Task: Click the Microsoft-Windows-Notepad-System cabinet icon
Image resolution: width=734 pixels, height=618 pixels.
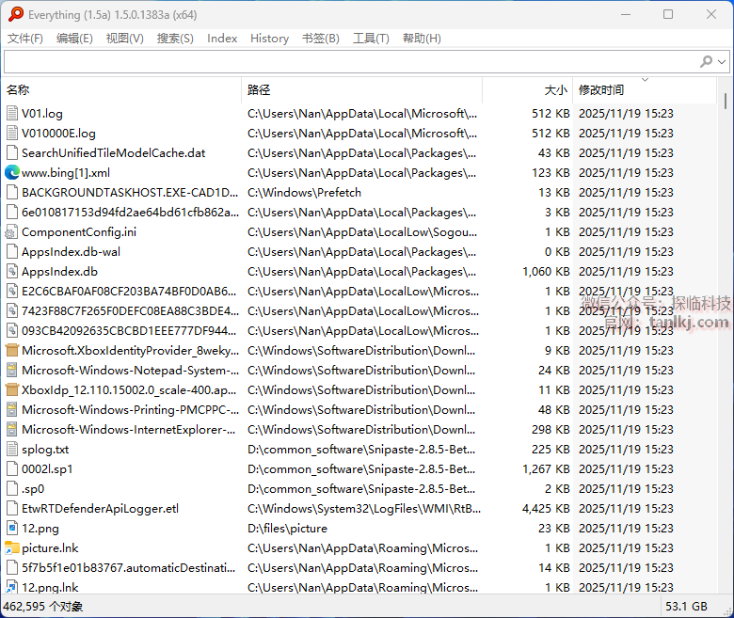Action: pyautogui.click(x=12, y=370)
